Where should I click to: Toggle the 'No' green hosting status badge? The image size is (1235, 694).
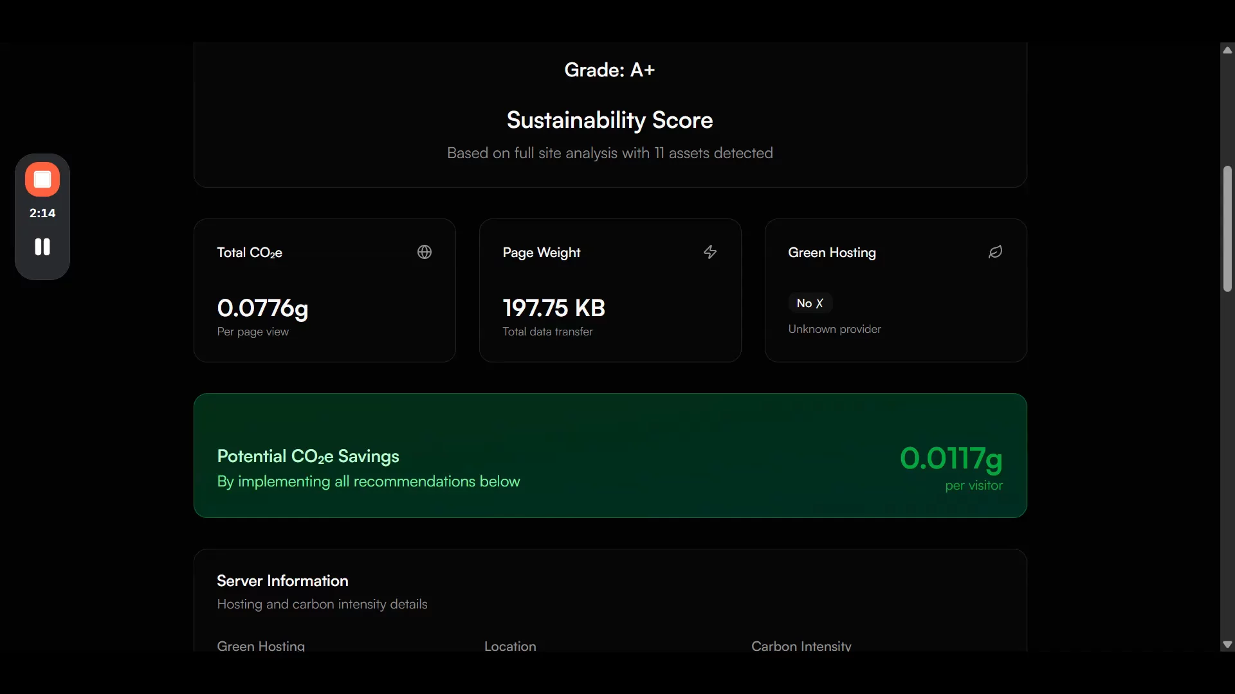(x=810, y=303)
